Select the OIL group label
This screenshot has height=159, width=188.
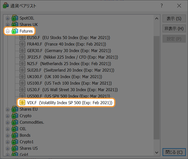pyautogui.click(x=23, y=129)
